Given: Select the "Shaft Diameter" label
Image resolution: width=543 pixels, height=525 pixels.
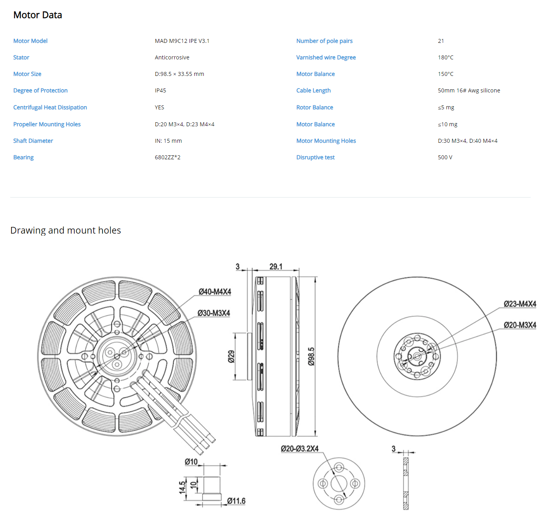Looking at the screenshot, I should pyautogui.click(x=33, y=141).
